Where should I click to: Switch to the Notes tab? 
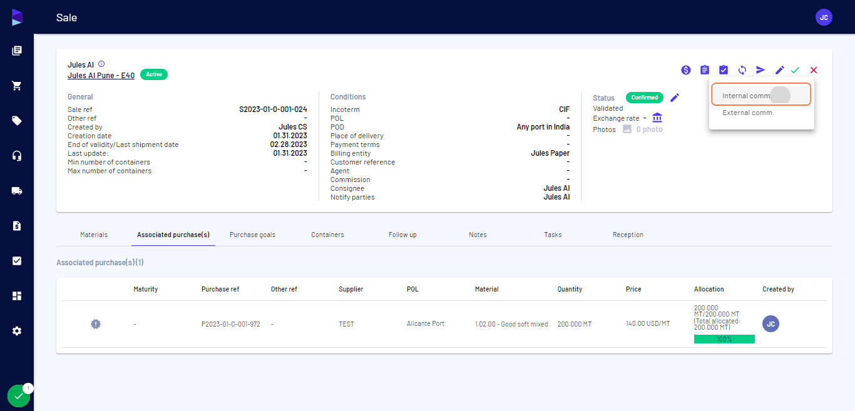[478, 235]
